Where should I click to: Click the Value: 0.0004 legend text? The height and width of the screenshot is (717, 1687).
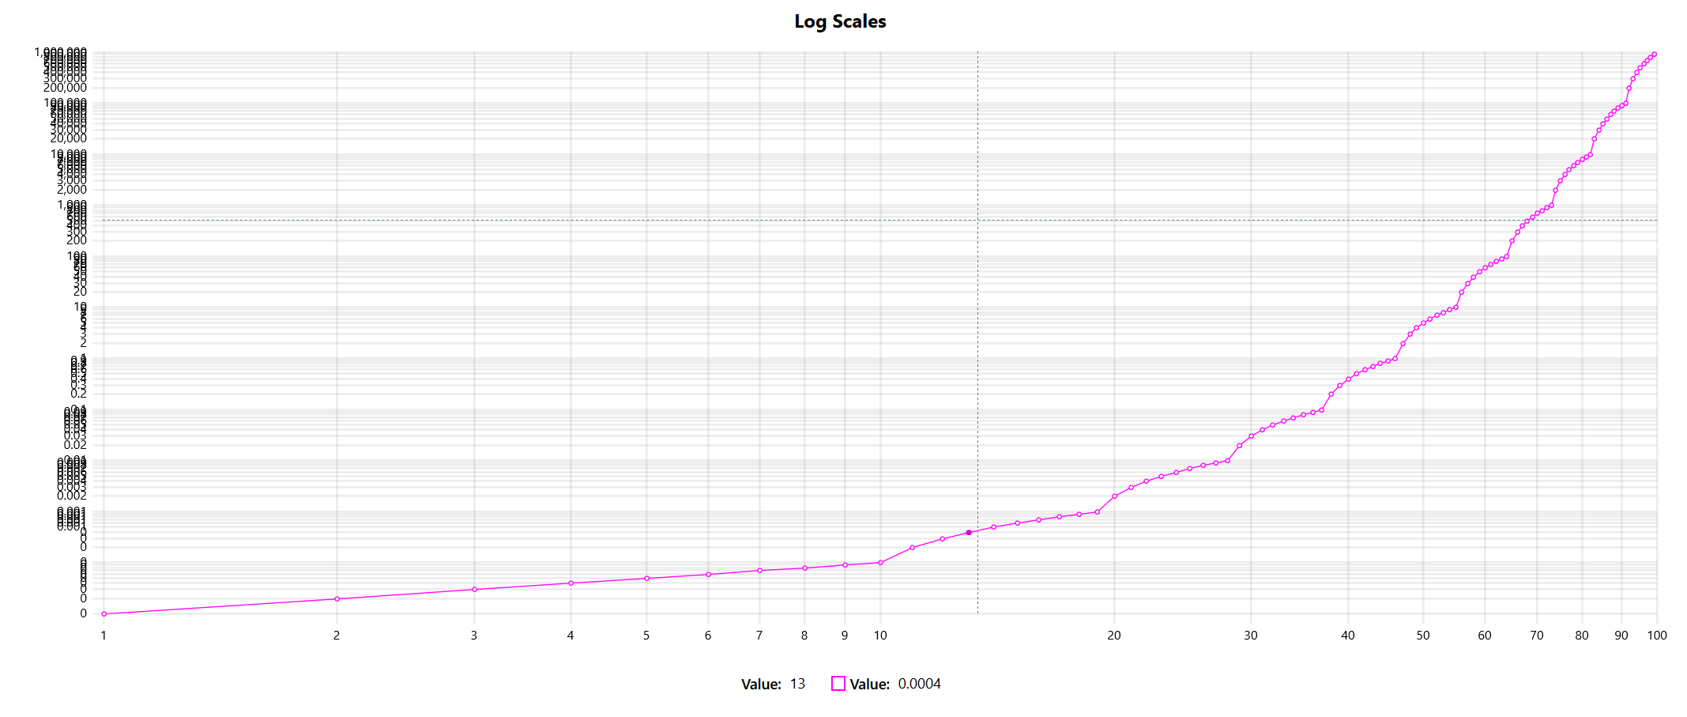(897, 684)
